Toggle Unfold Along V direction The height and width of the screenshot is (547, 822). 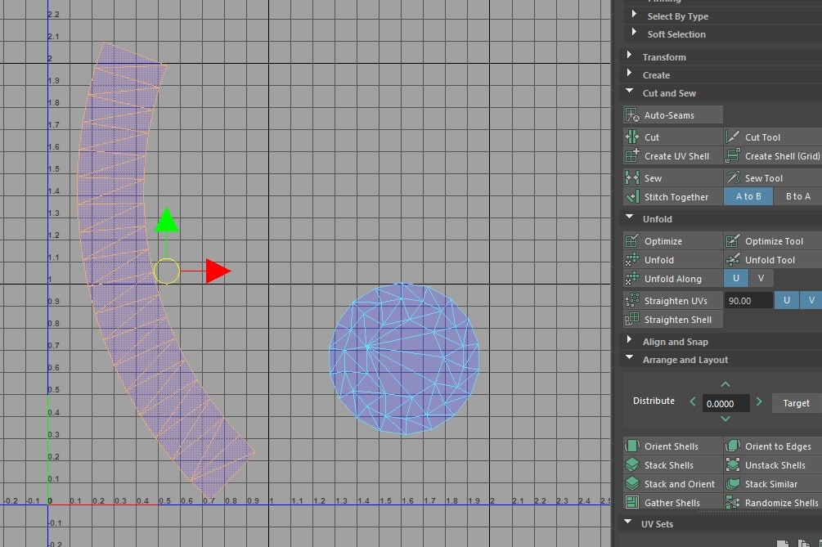tap(761, 278)
